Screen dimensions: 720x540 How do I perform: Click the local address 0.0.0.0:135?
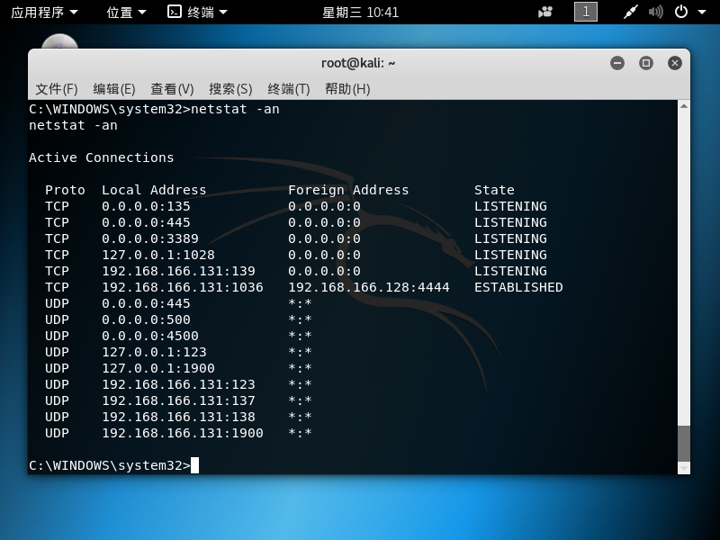click(146, 206)
